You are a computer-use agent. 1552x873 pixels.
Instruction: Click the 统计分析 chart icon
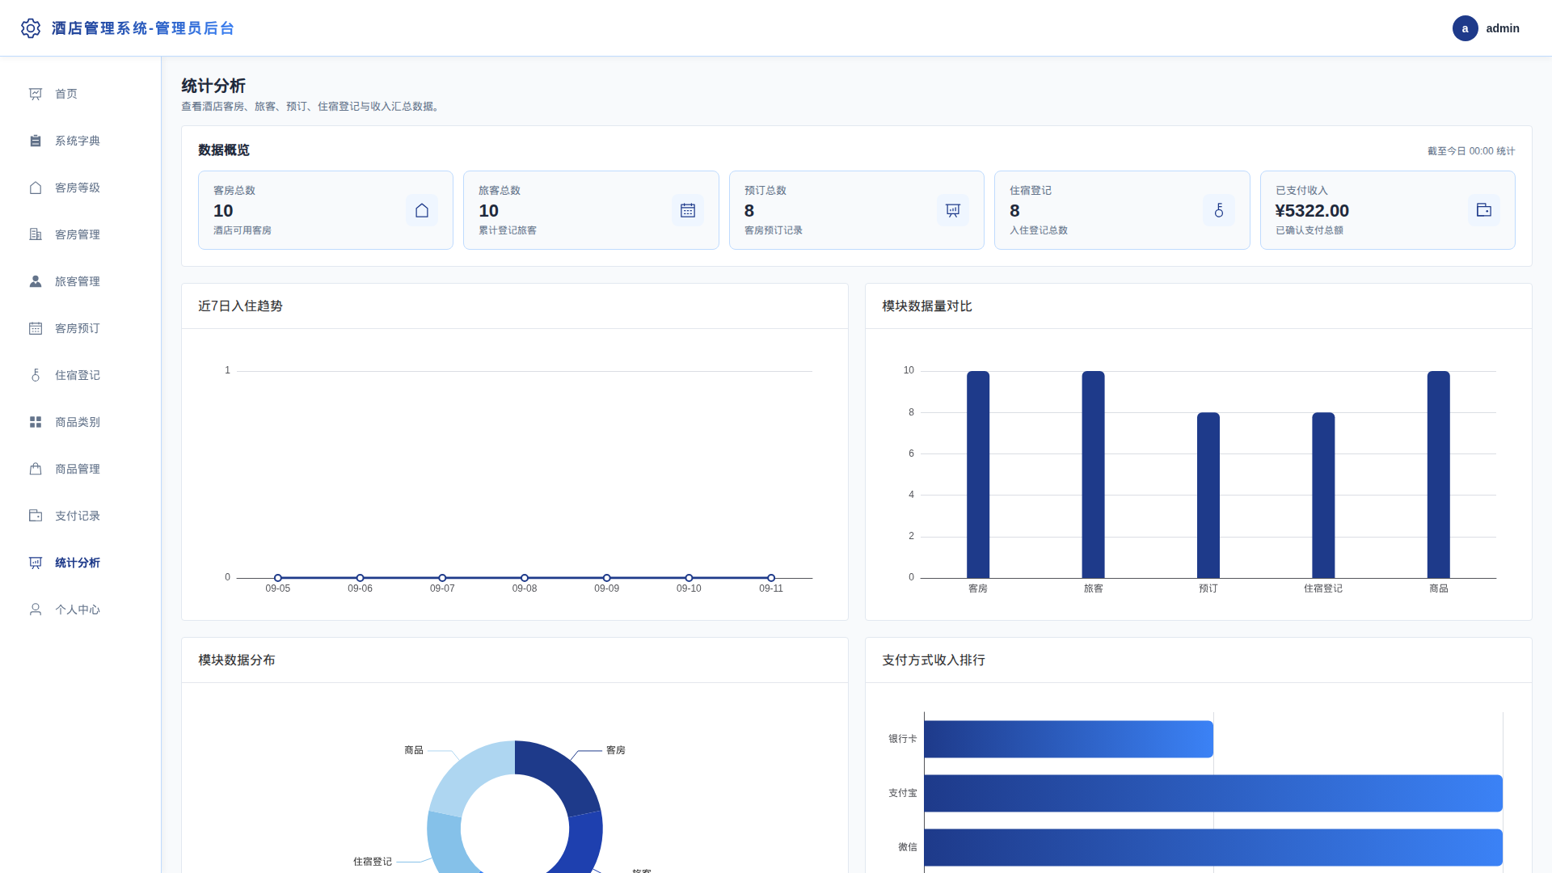click(36, 563)
